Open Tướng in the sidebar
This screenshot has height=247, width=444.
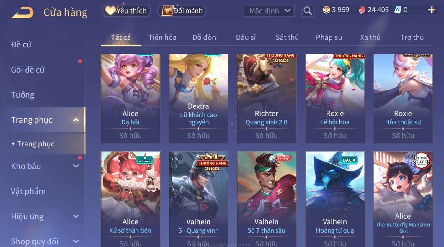[23, 95]
